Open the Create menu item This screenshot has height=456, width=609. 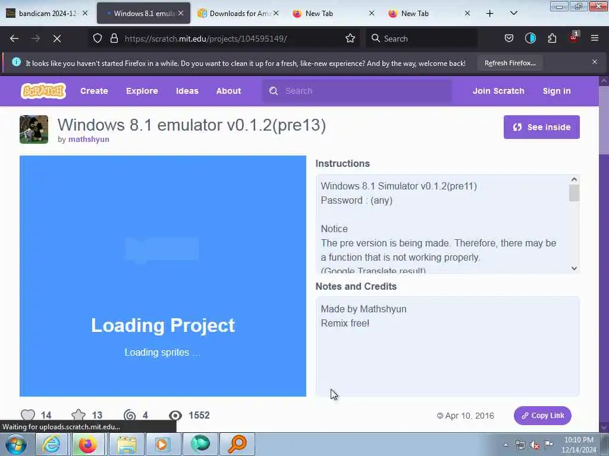click(x=94, y=91)
